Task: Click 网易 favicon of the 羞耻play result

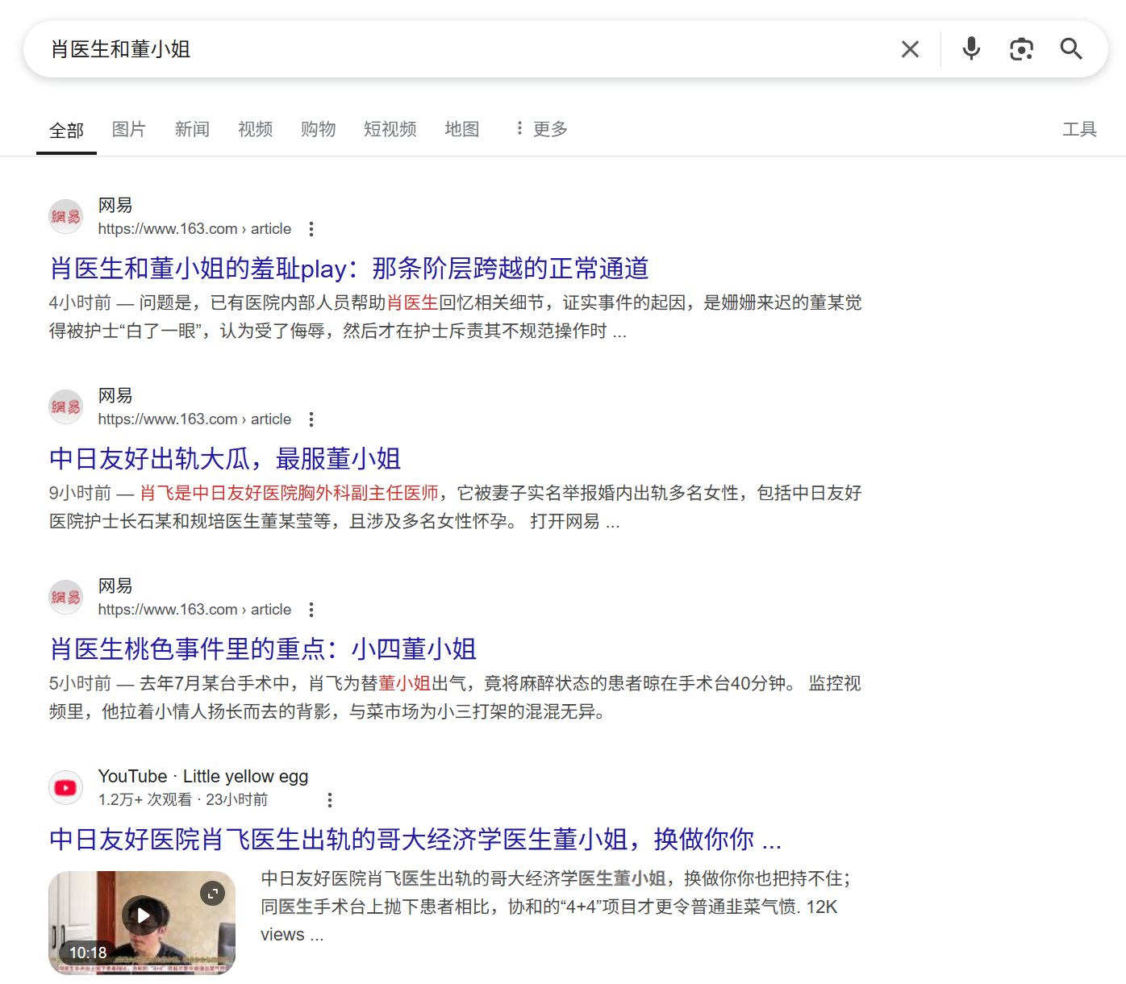Action: click(66, 217)
